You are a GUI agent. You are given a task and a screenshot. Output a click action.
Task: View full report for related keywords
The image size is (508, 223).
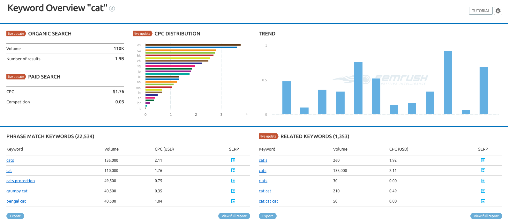(x=486, y=216)
